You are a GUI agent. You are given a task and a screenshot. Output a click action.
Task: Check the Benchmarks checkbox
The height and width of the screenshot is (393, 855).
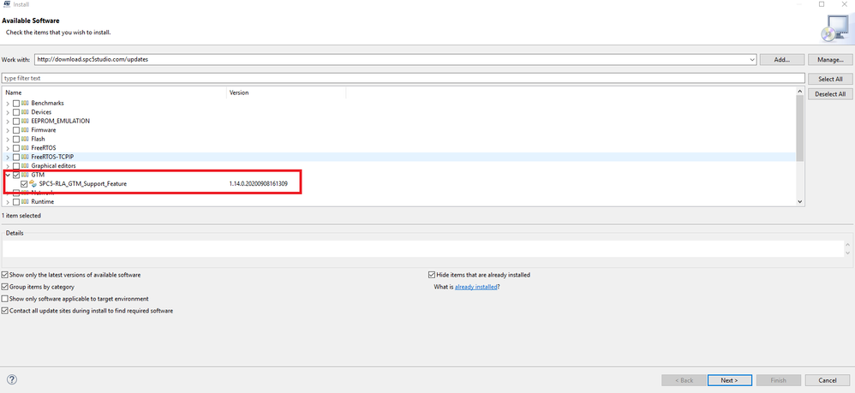coord(16,103)
